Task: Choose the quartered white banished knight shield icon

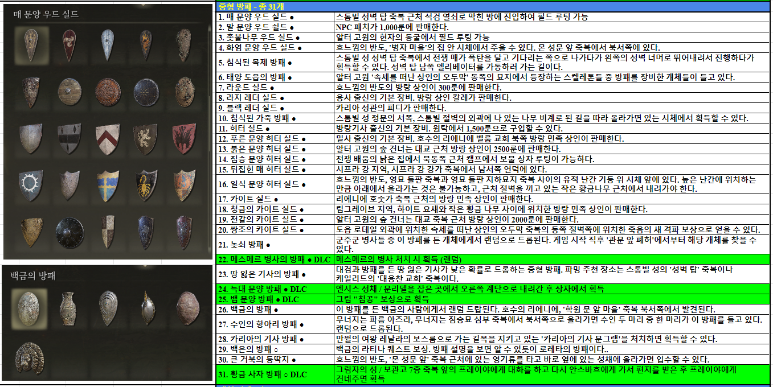Action: pyautogui.click(x=108, y=232)
